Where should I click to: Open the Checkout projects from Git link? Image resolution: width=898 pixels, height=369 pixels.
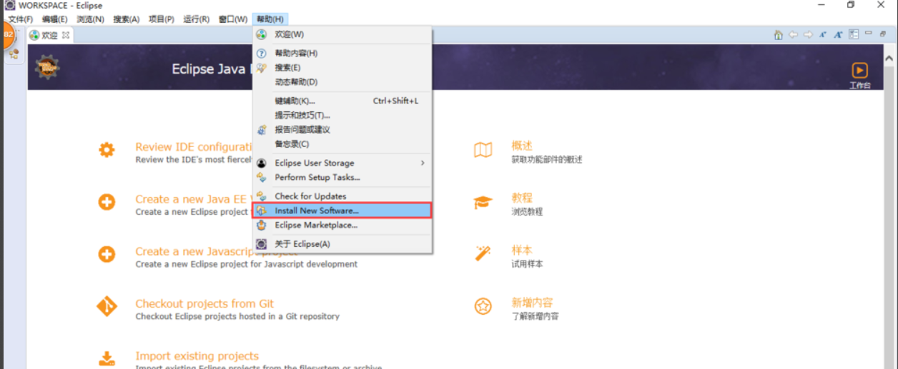(x=204, y=303)
